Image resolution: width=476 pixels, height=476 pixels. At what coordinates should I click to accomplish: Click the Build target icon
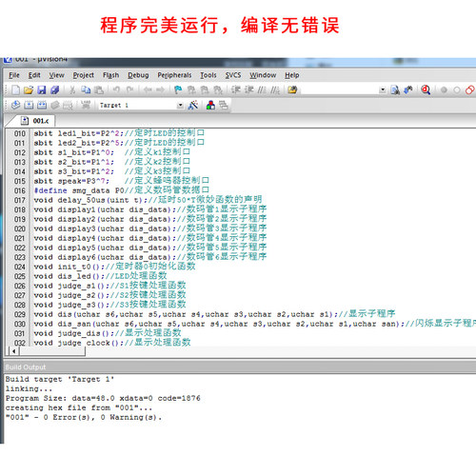29,105
